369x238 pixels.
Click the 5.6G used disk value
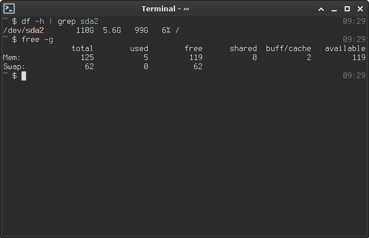[111, 30]
